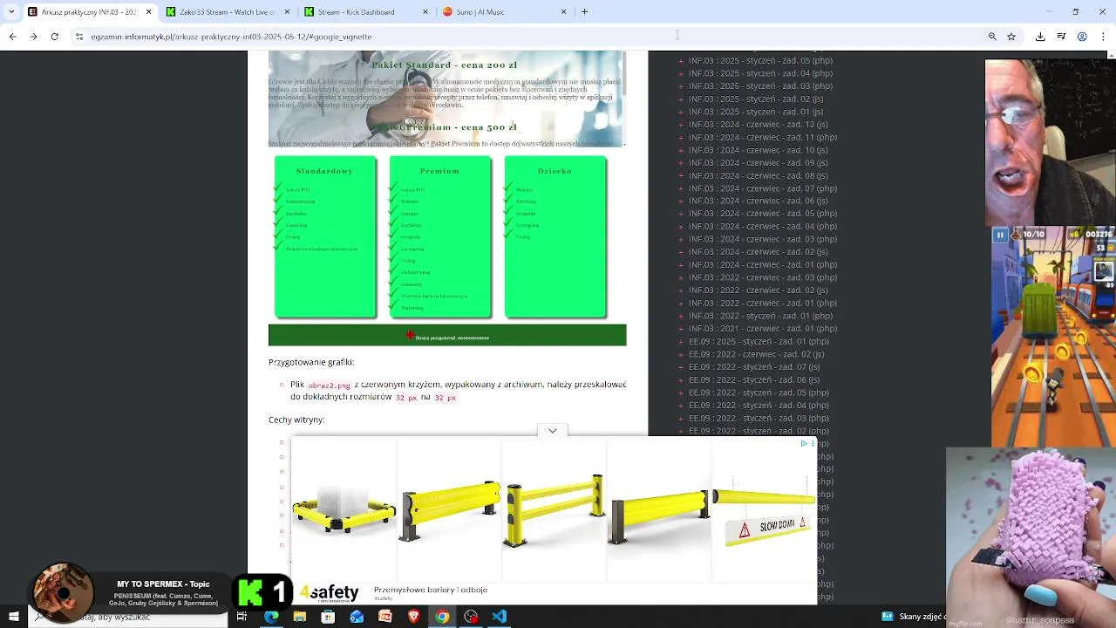Open the Chrome three-dot menu
This screenshot has width=1116, height=628.
pos(1103,37)
